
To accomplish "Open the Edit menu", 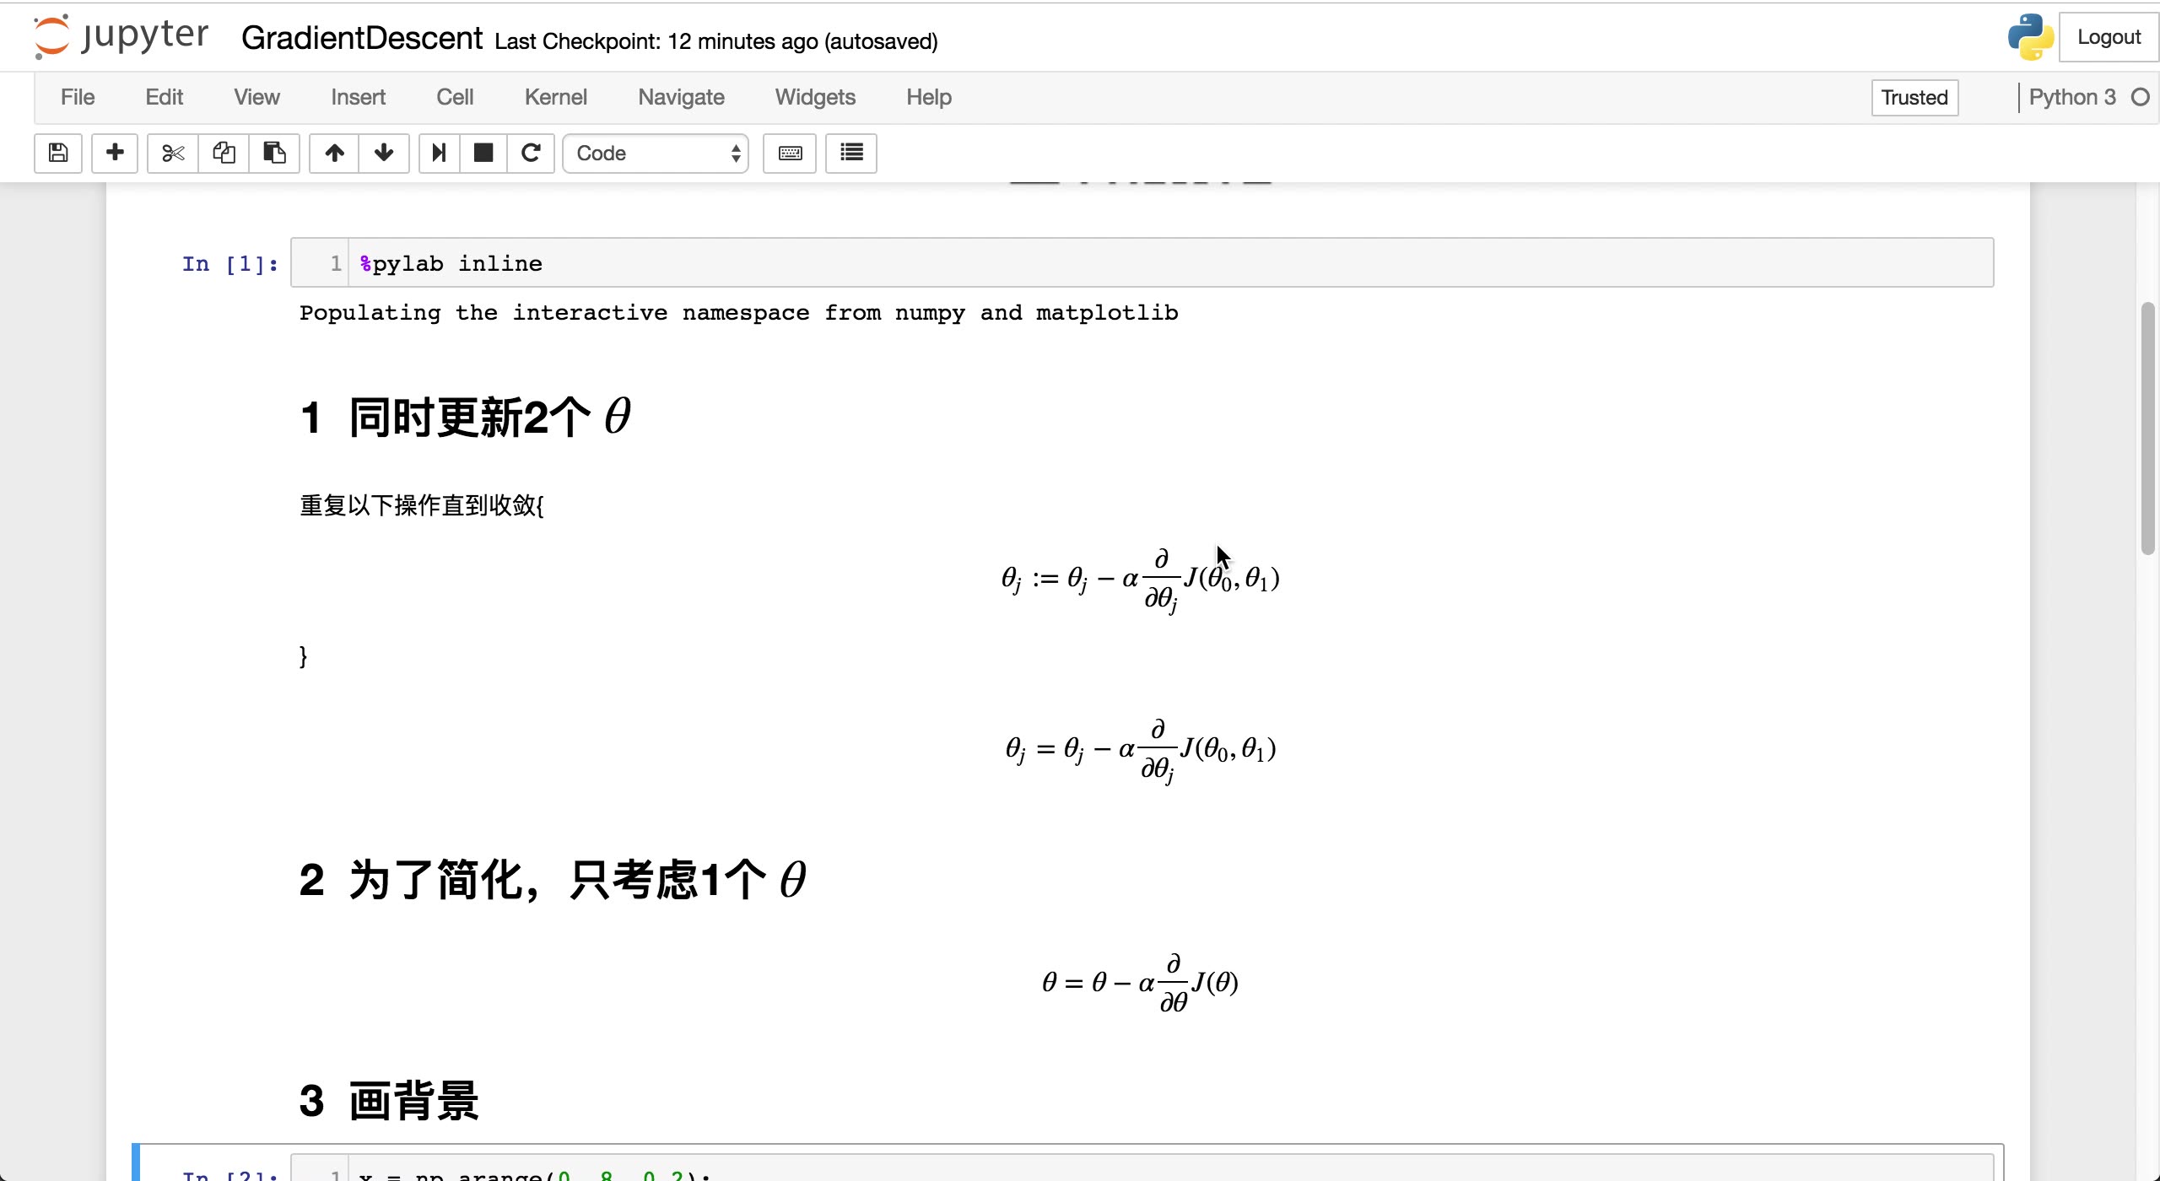I will click(164, 97).
